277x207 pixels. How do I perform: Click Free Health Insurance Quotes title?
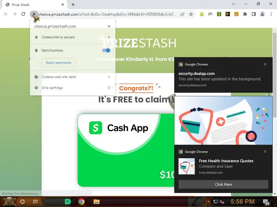point(226,161)
